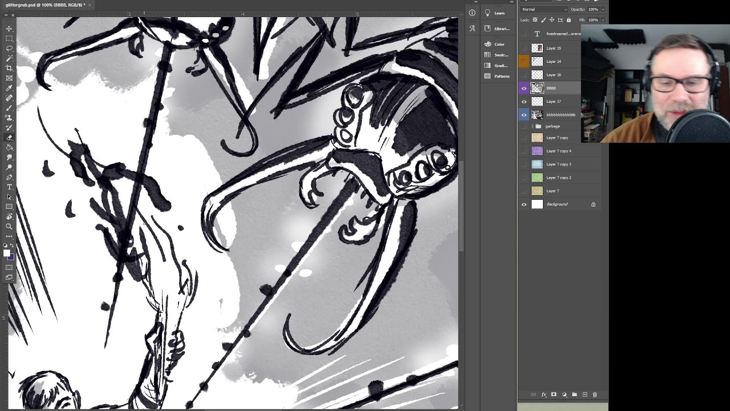This screenshot has width=730, height=411.
Task: Select the Crop tool
Action: point(9,68)
